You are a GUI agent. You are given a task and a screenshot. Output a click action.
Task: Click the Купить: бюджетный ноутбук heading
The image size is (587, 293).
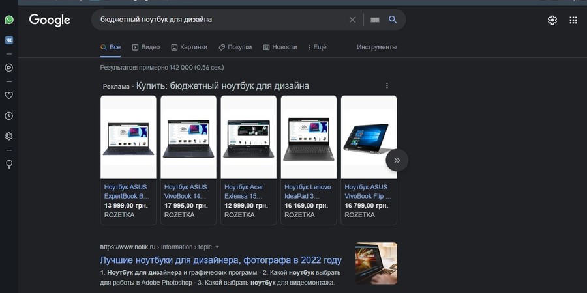point(222,85)
